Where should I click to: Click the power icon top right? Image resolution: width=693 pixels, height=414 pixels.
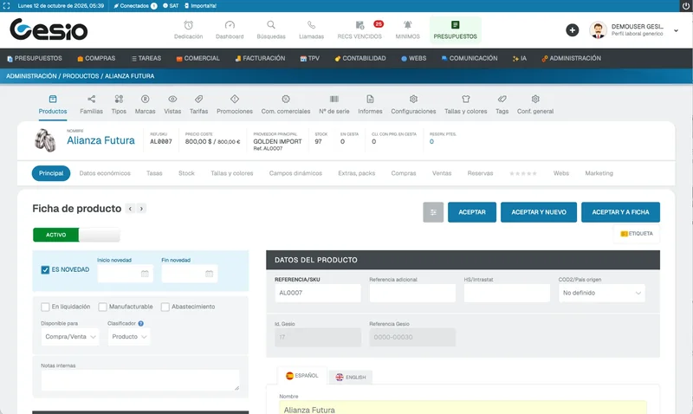tap(686, 6)
